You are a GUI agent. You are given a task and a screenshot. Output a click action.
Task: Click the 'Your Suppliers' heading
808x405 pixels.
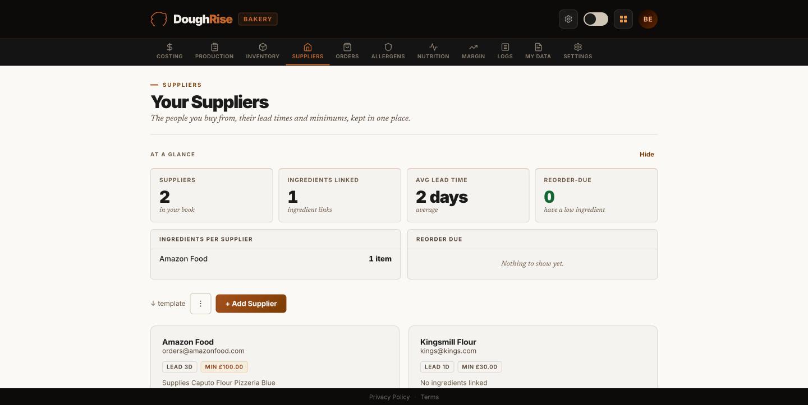click(210, 102)
